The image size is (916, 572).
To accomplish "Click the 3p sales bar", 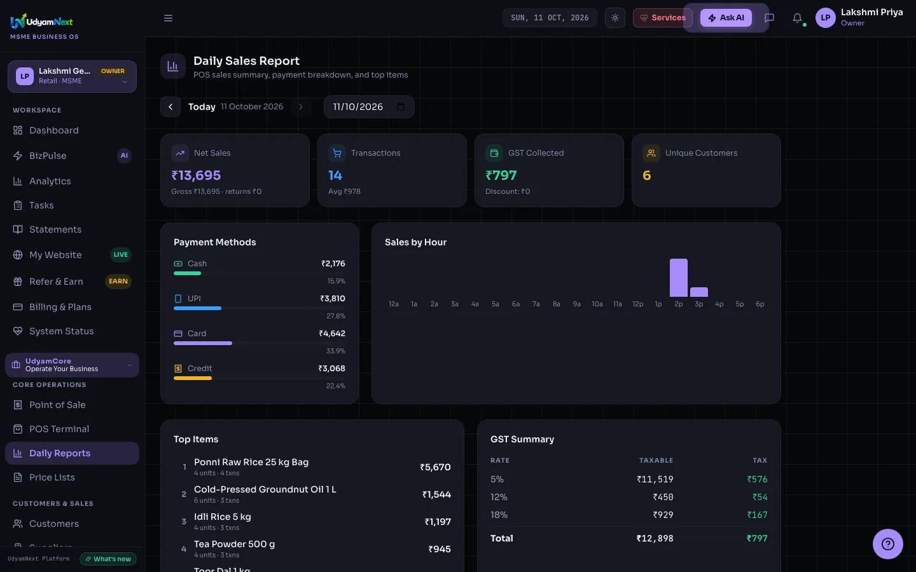I will pyautogui.click(x=699, y=292).
